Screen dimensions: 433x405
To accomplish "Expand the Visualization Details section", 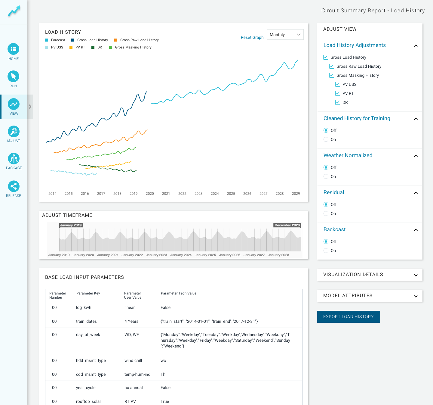I will click(x=370, y=275).
